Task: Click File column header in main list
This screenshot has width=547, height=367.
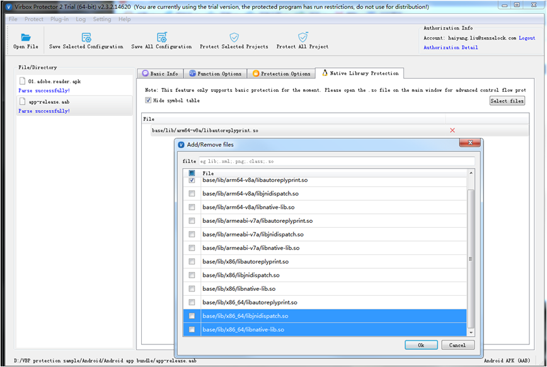Action: [149, 119]
